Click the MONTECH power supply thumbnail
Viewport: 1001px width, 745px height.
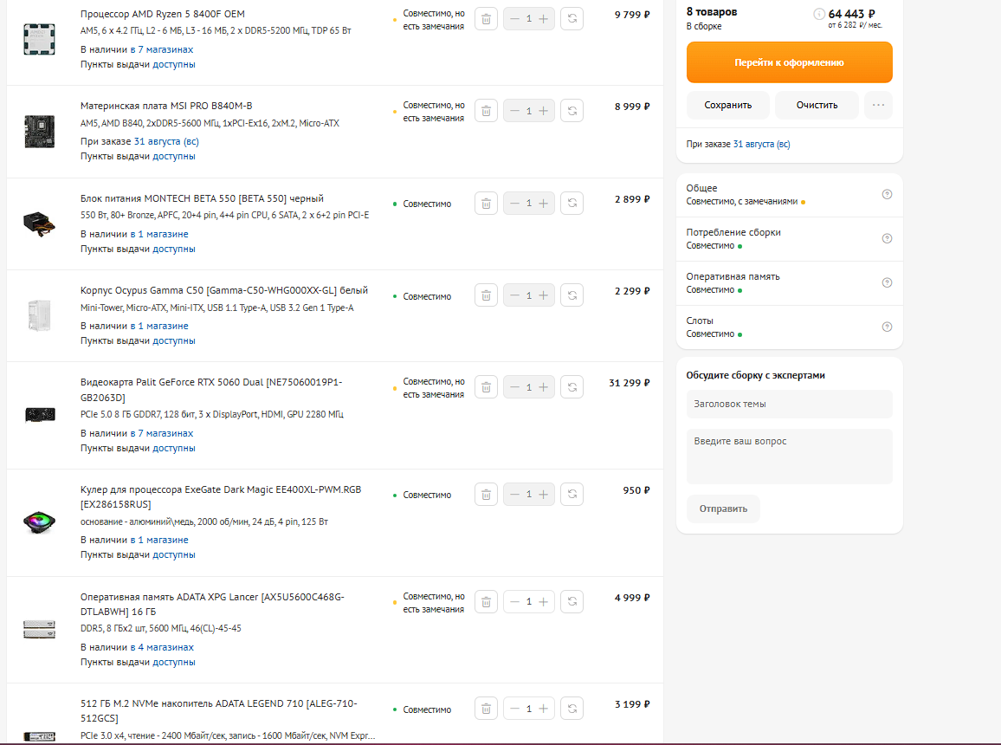(x=39, y=224)
